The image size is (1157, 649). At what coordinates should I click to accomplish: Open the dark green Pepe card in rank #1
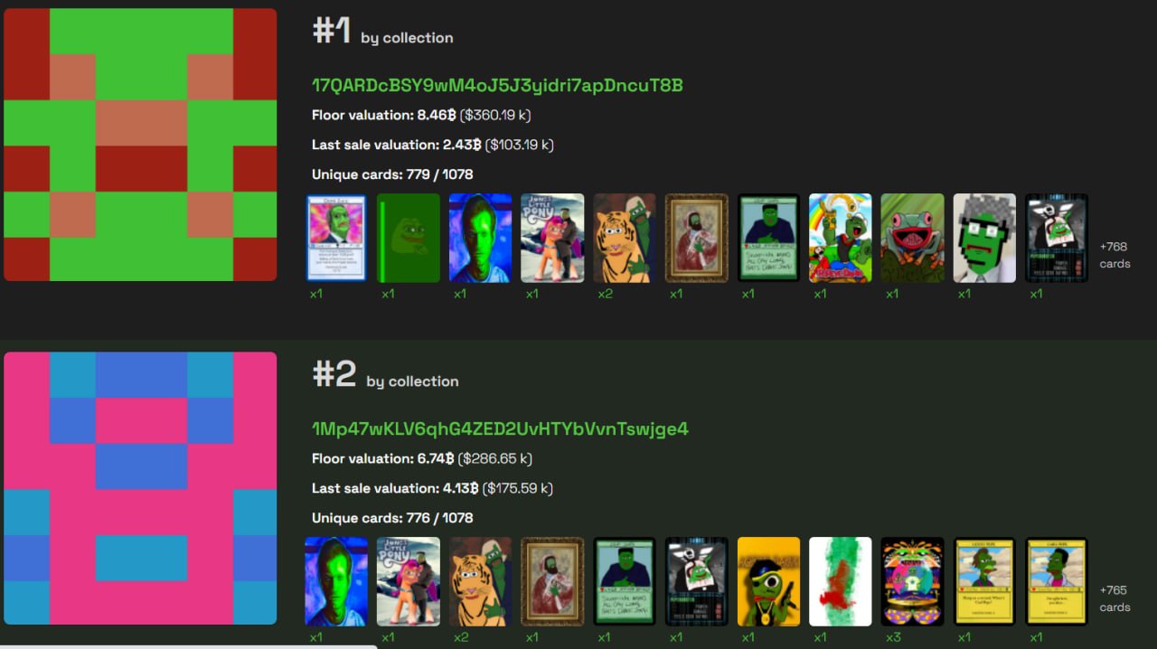click(x=409, y=238)
